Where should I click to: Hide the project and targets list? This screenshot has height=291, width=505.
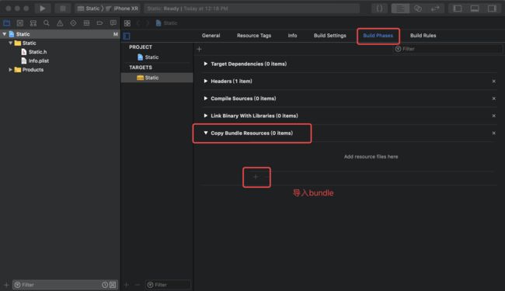click(x=127, y=36)
